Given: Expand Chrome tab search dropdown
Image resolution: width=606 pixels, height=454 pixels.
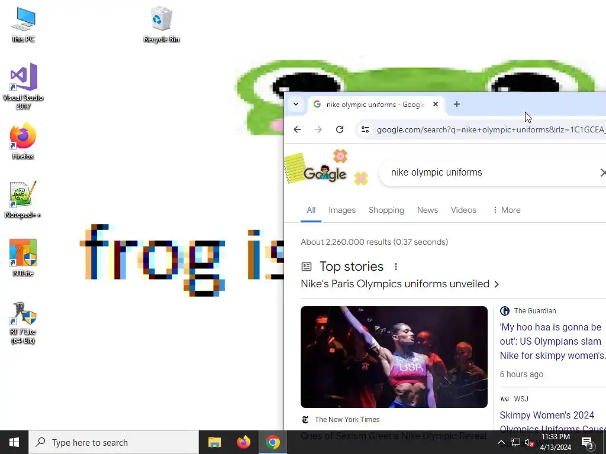Looking at the screenshot, I should pos(296,104).
